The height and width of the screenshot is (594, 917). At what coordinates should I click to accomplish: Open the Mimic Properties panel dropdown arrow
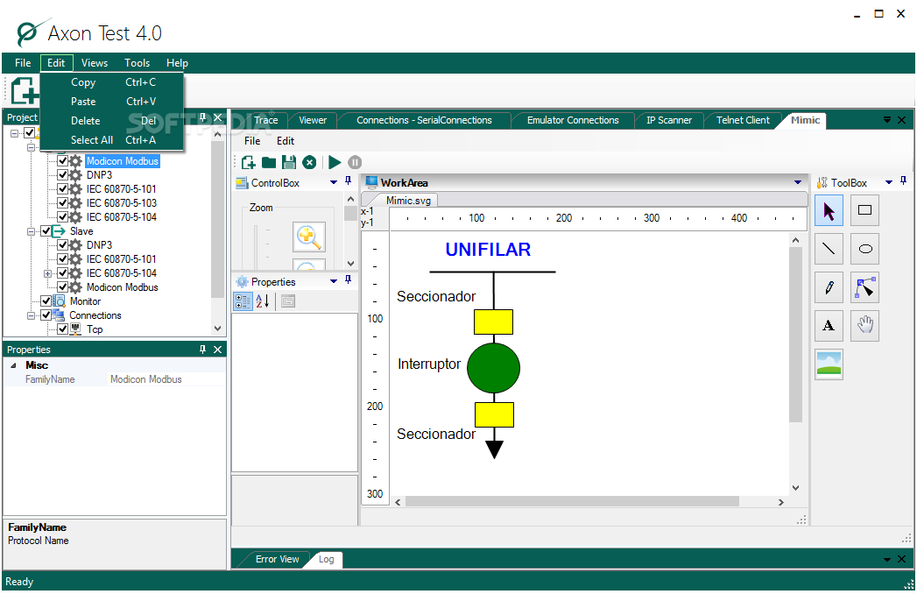[334, 281]
